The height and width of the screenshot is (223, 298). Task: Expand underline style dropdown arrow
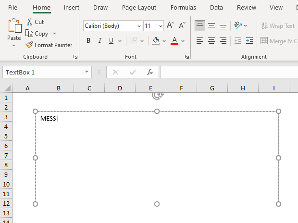(120, 41)
